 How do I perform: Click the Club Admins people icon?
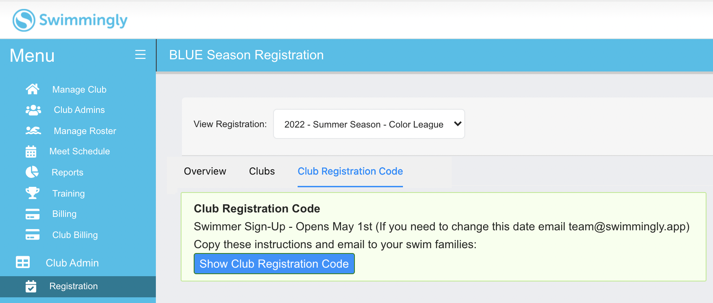[x=33, y=110]
